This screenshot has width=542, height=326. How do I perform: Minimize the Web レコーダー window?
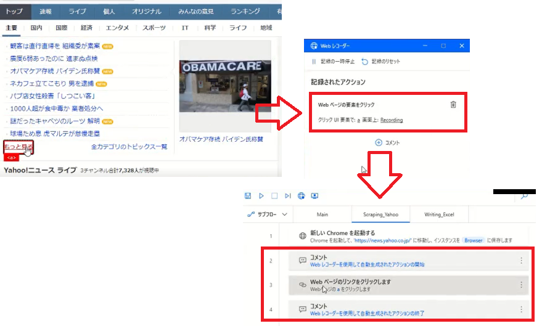click(x=425, y=46)
